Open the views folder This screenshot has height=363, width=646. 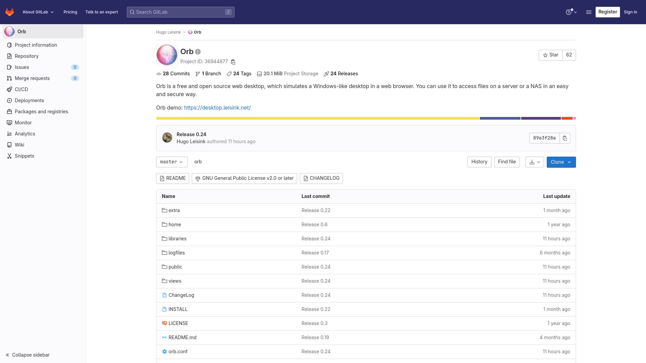(175, 281)
